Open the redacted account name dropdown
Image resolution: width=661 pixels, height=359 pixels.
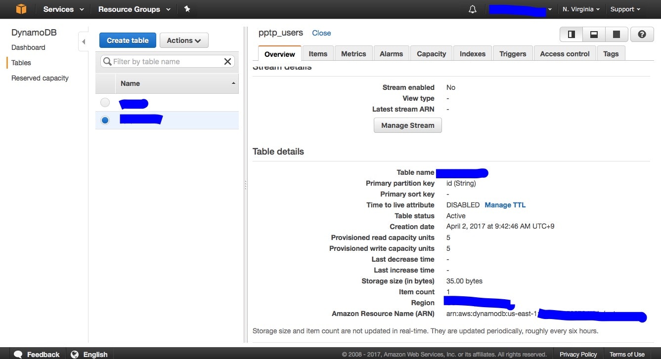(521, 9)
